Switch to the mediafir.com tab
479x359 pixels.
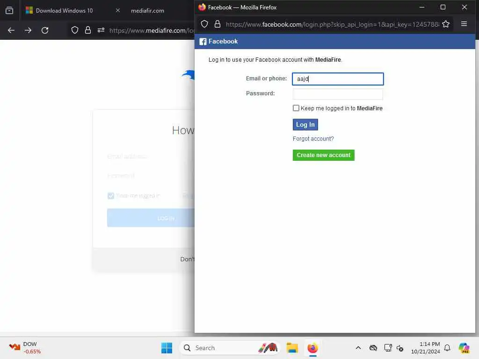[147, 10]
